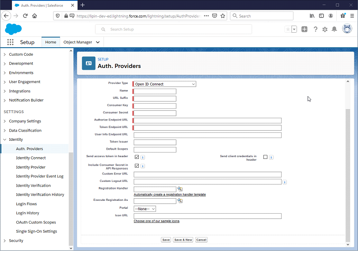Open the App Launcher grid icon
Image resolution: width=358 pixels, height=256 pixels.
[x=10, y=42]
